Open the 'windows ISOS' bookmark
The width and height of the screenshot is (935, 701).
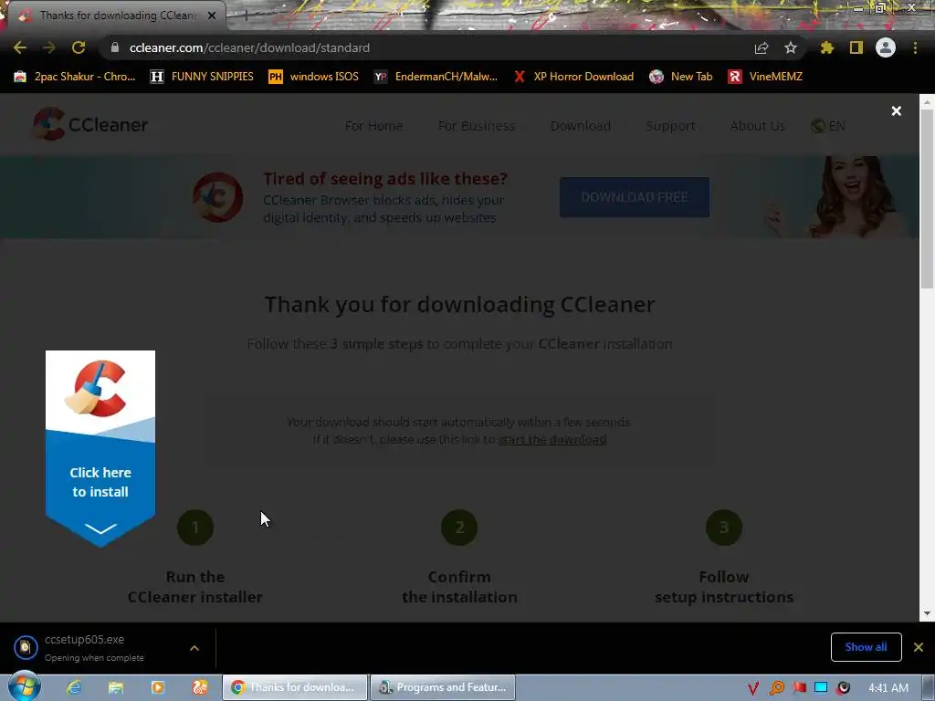tap(314, 77)
